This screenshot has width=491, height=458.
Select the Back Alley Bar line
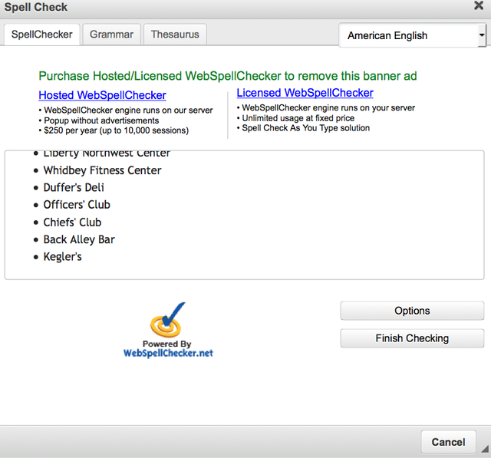coord(79,239)
